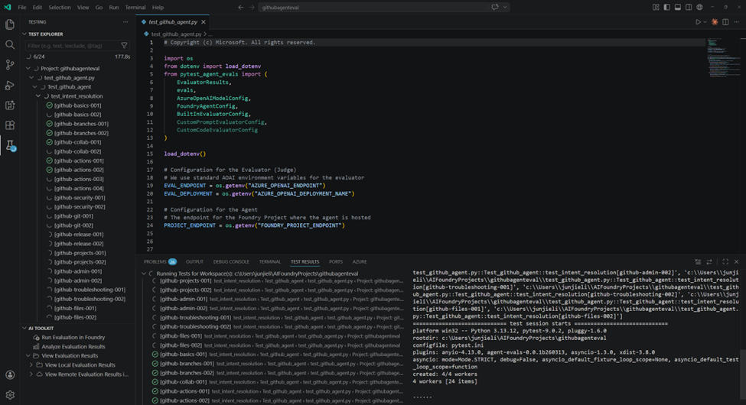This screenshot has height=405, width=746.
Task: Toggle the primary side bar visibility
Action: click(666, 7)
